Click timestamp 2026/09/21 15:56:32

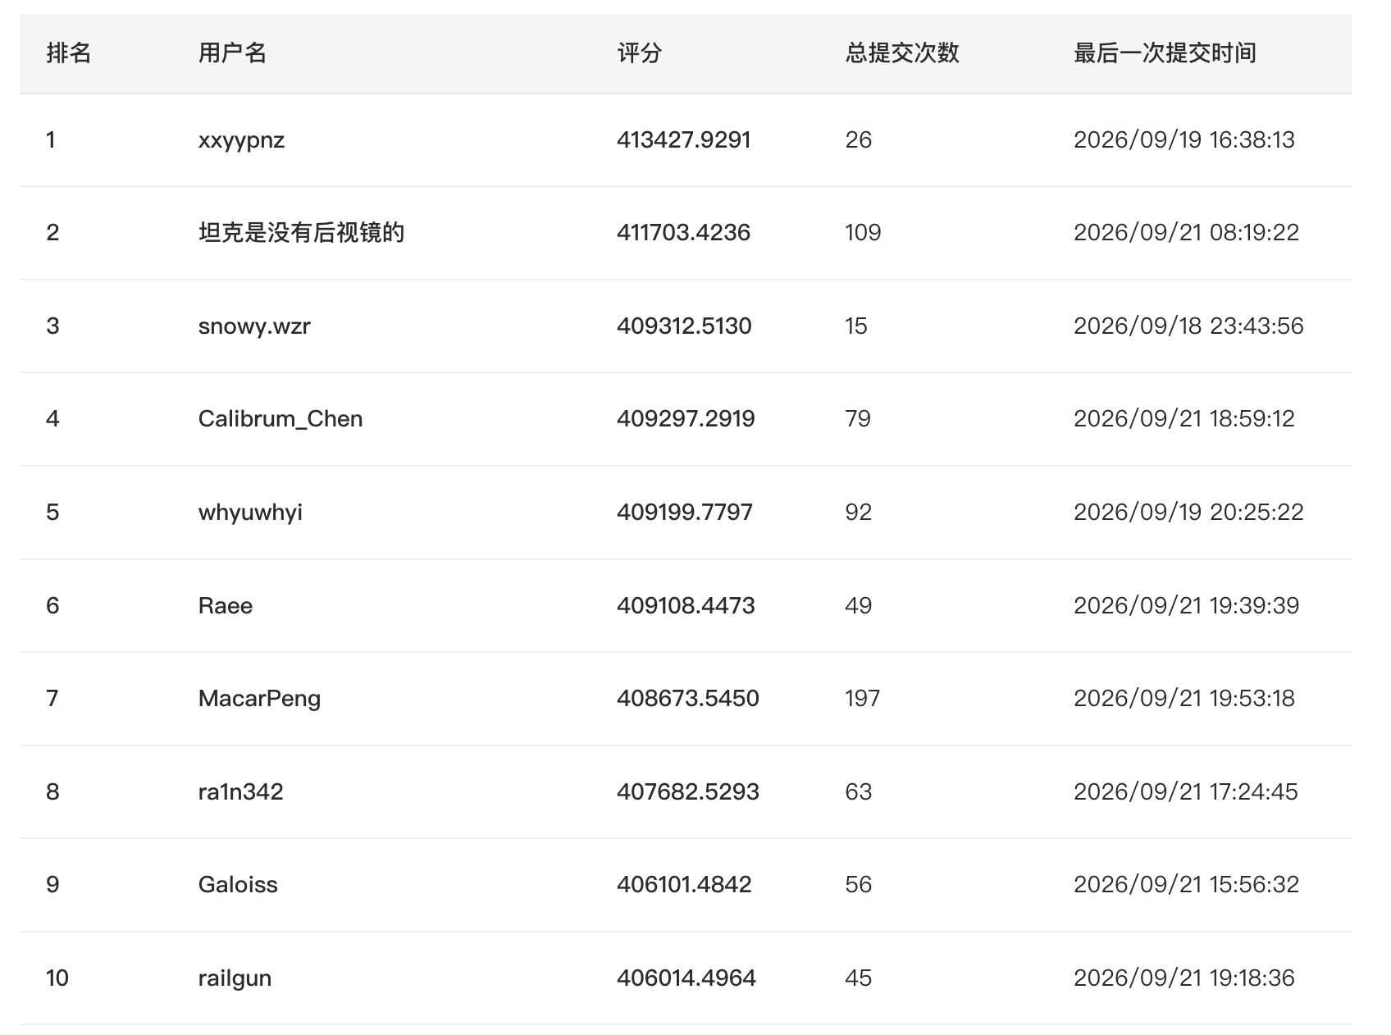1187,885
